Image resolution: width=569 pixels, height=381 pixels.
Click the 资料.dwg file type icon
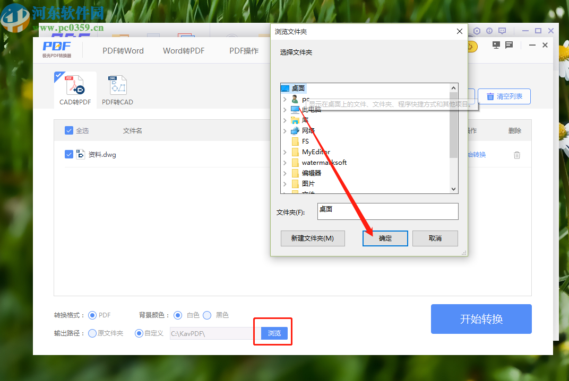[80, 154]
